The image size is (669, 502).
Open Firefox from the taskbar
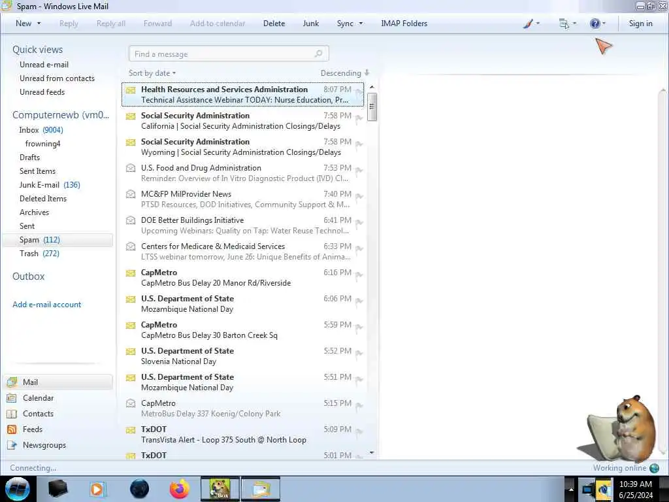point(179,489)
